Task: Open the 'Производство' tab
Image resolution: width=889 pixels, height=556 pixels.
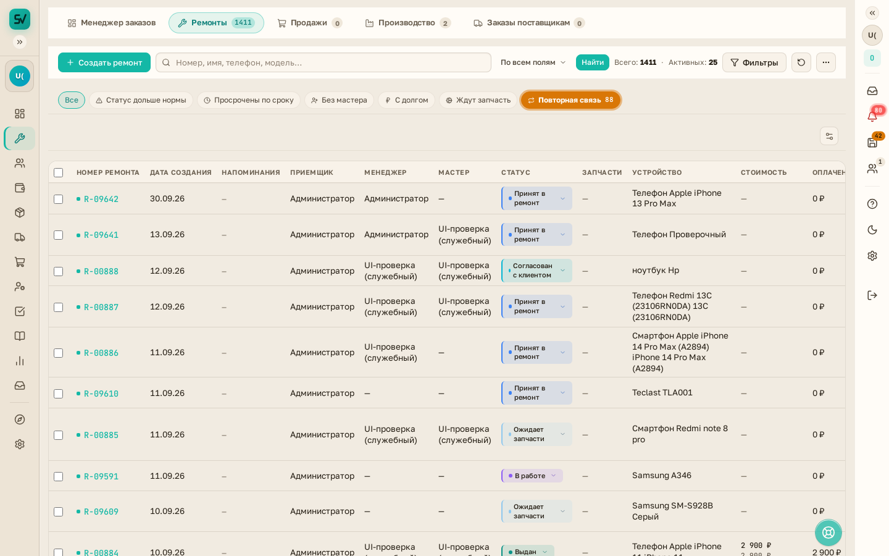Action: point(407,23)
